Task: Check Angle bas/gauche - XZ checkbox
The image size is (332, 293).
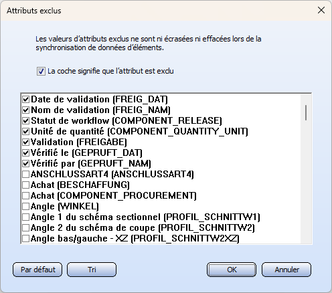Action: click(x=25, y=238)
